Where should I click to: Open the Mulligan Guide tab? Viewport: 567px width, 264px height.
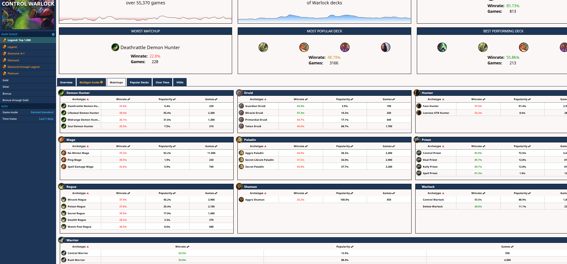pos(91,82)
